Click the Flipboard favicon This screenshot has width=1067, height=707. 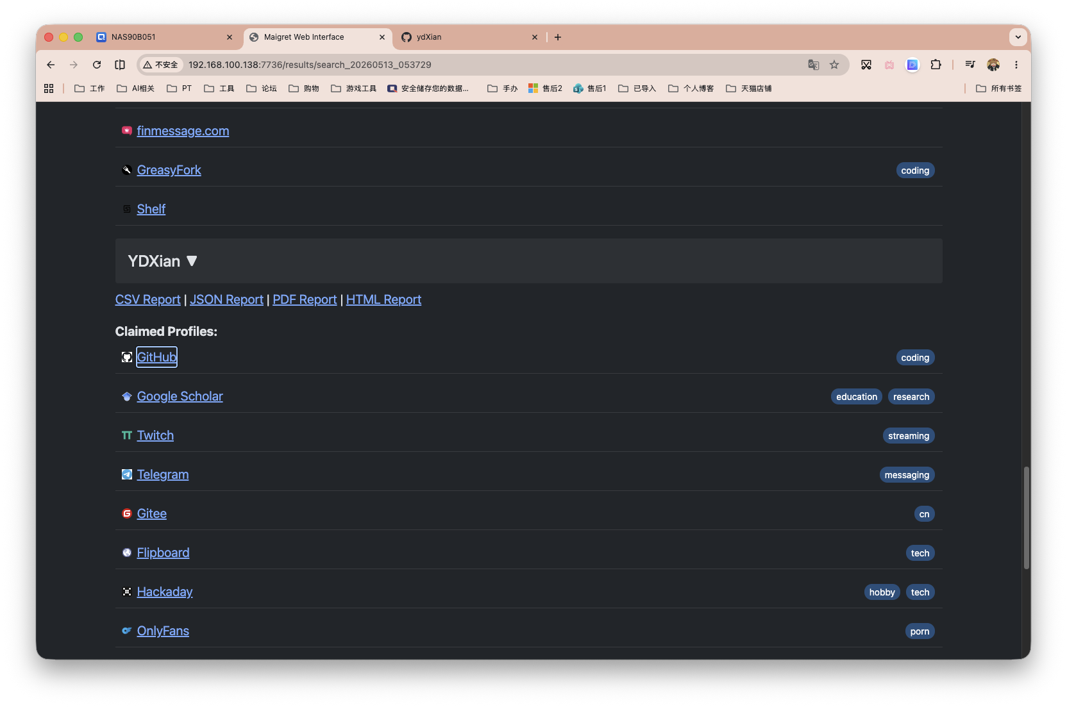[x=127, y=553]
